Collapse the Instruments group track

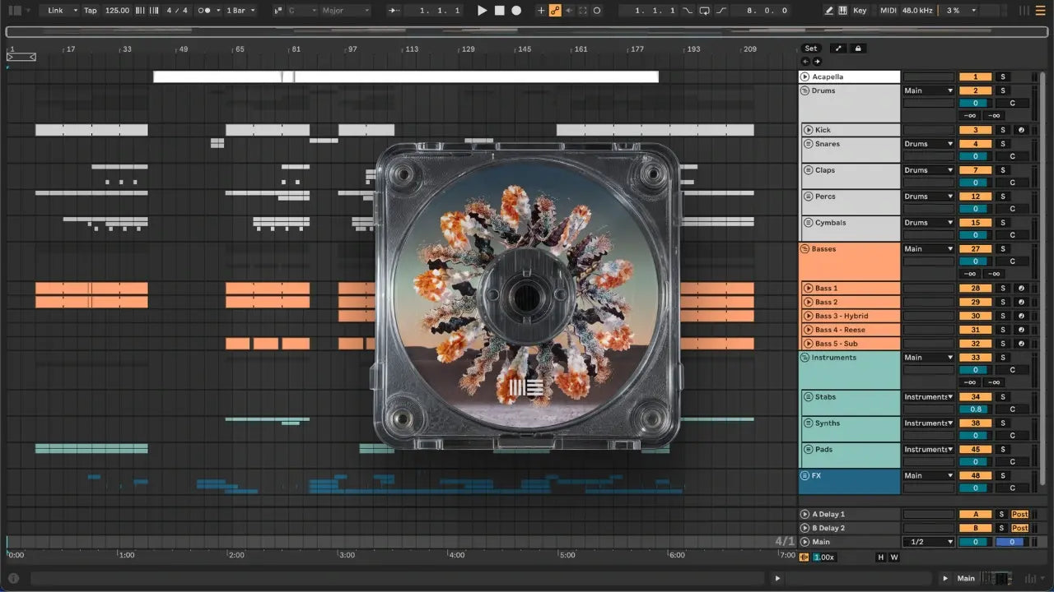tap(805, 358)
